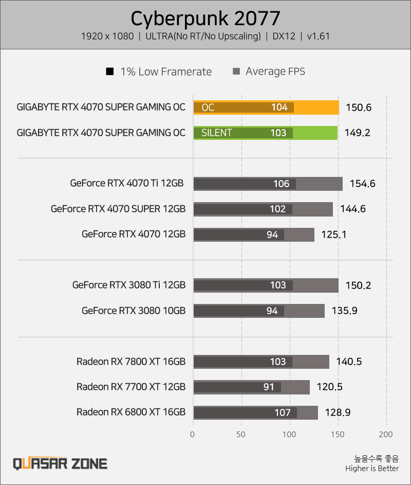
Task: Click the value 150.2
Action: pyautogui.click(x=358, y=285)
